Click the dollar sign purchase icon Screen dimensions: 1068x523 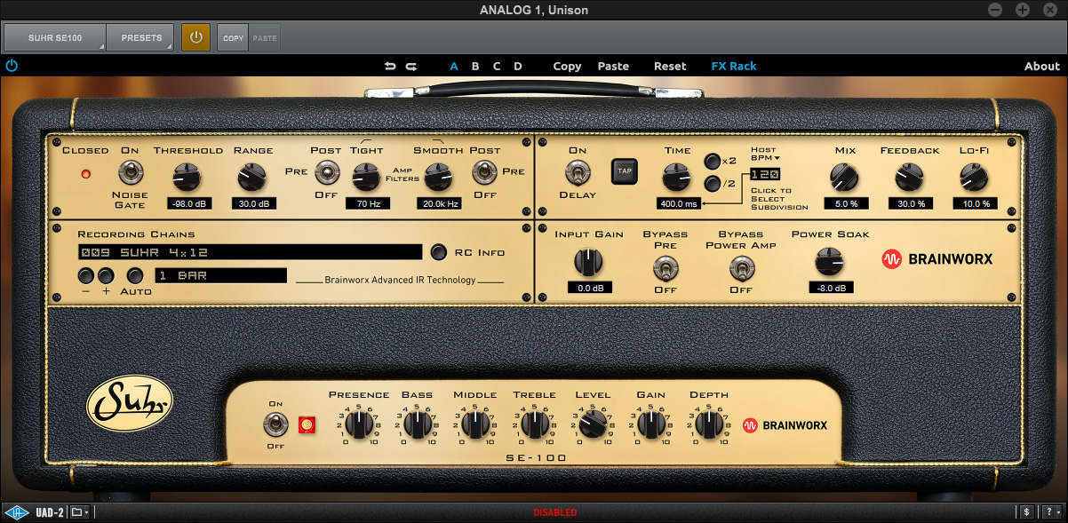(1027, 512)
